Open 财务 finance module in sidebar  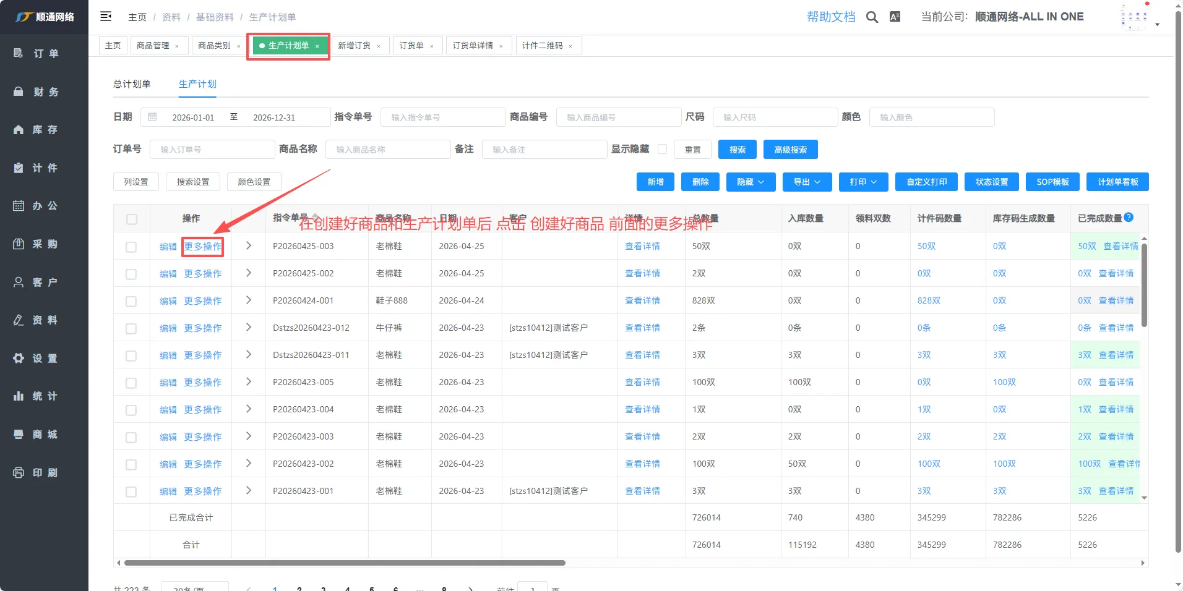(x=44, y=92)
